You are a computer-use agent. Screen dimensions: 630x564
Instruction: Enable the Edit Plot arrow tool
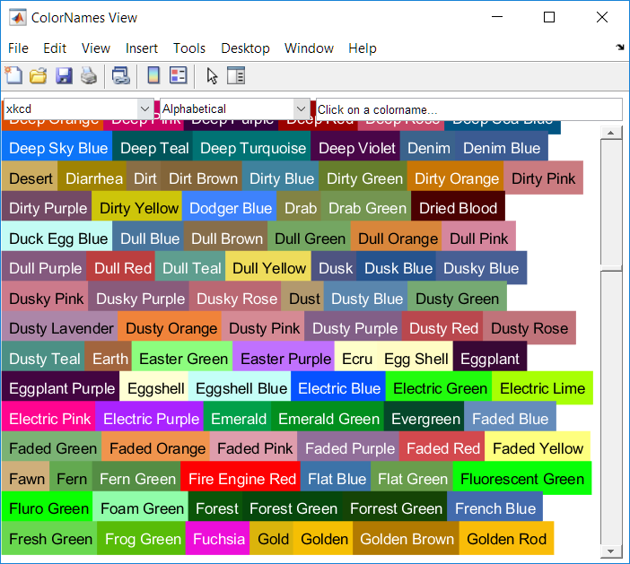[212, 76]
